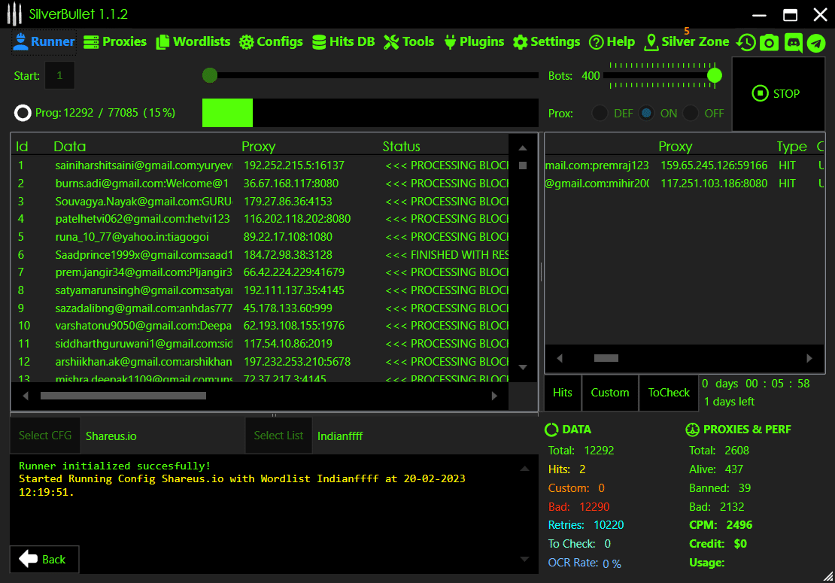Click the Bots count slider handle

tap(715, 75)
